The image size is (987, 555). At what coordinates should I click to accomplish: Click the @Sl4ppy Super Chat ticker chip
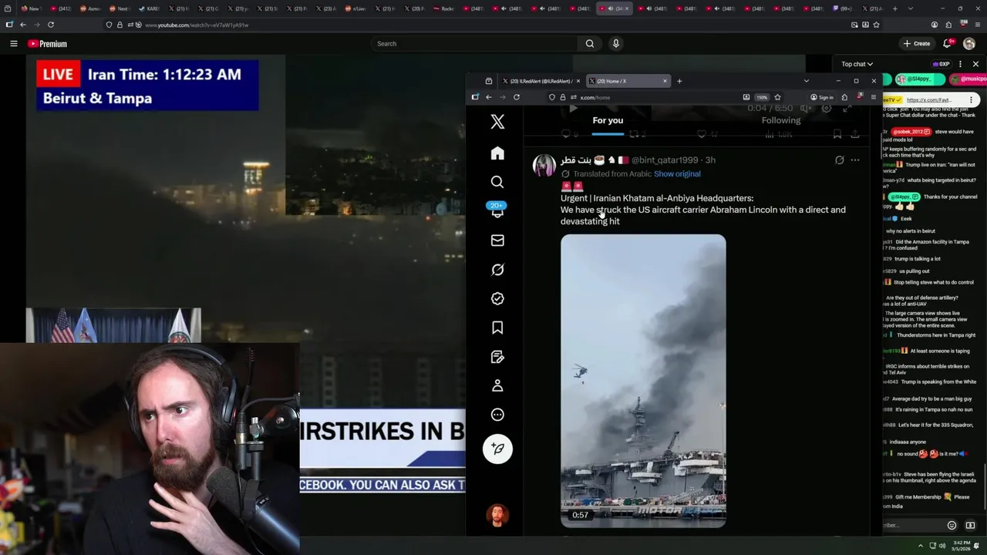919,79
